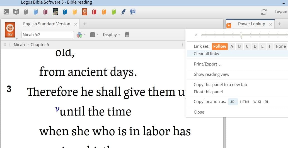Select WIKI copy location format

257,102
